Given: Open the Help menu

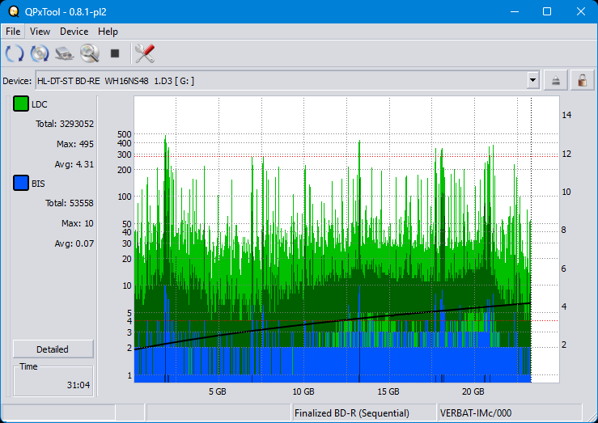Looking at the screenshot, I should [108, 32].
